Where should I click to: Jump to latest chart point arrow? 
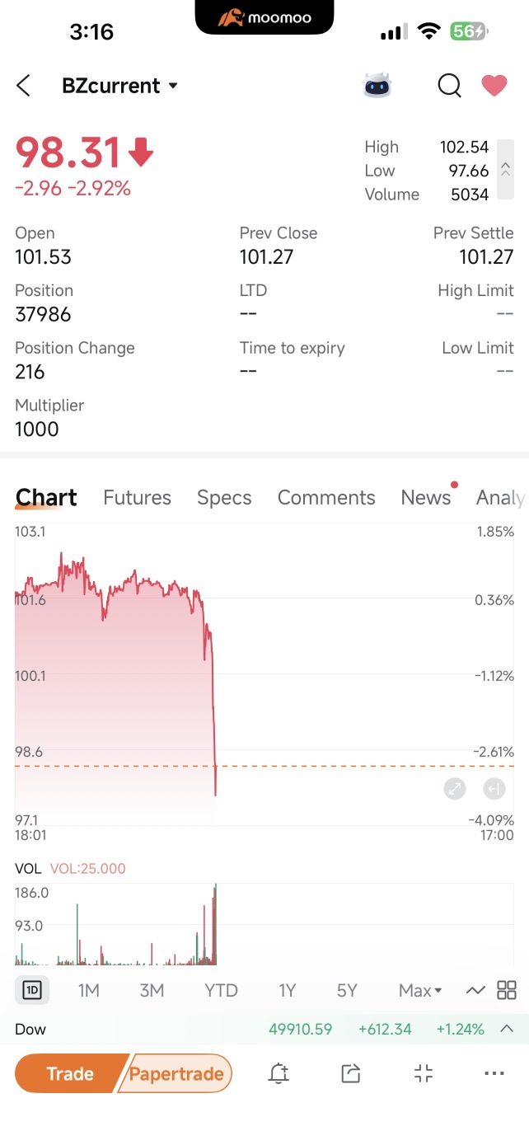494,789
